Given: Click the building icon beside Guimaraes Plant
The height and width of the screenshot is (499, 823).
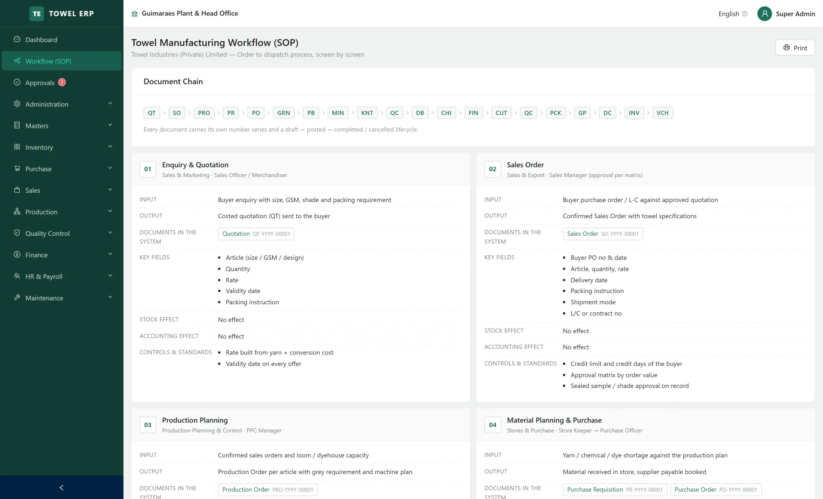Looking at the screenshot, I should [135, 14].
